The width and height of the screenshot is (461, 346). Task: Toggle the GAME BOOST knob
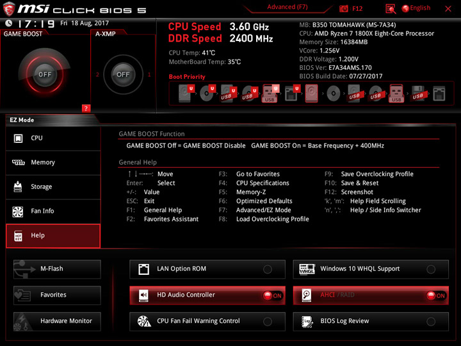(x=45, y=74)
